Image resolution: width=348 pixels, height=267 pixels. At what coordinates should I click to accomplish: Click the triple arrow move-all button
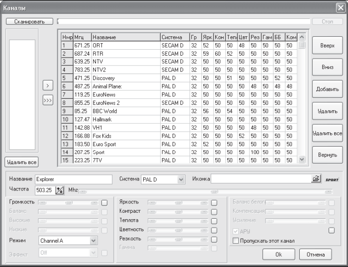coord(48,100)
